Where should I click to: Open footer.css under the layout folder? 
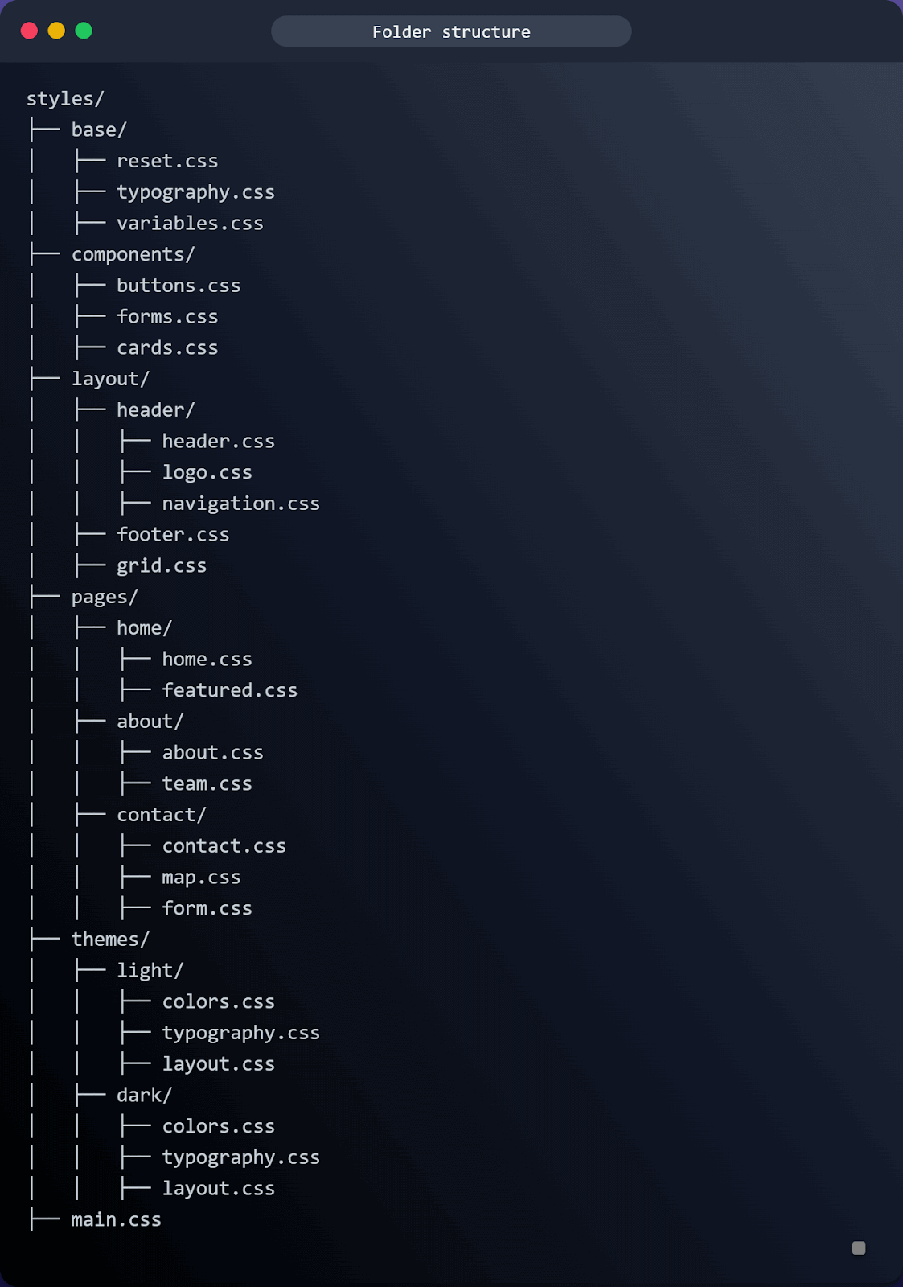173,534
